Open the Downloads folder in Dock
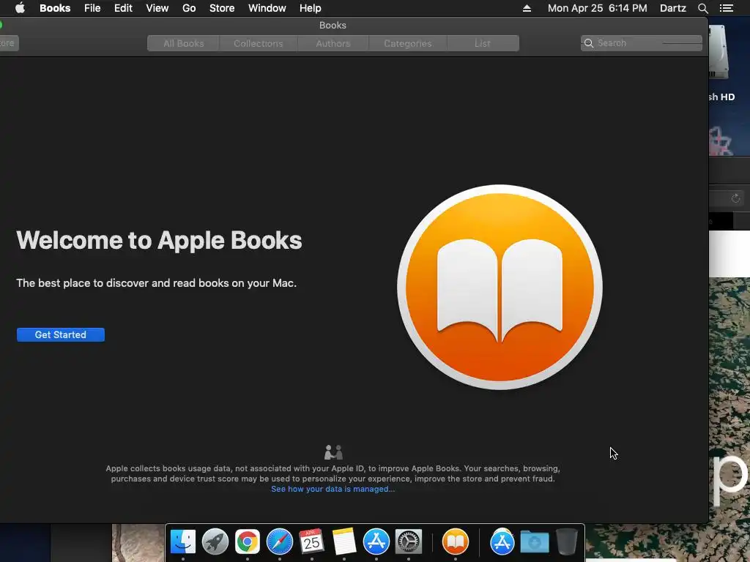 (x=534, y=542)
